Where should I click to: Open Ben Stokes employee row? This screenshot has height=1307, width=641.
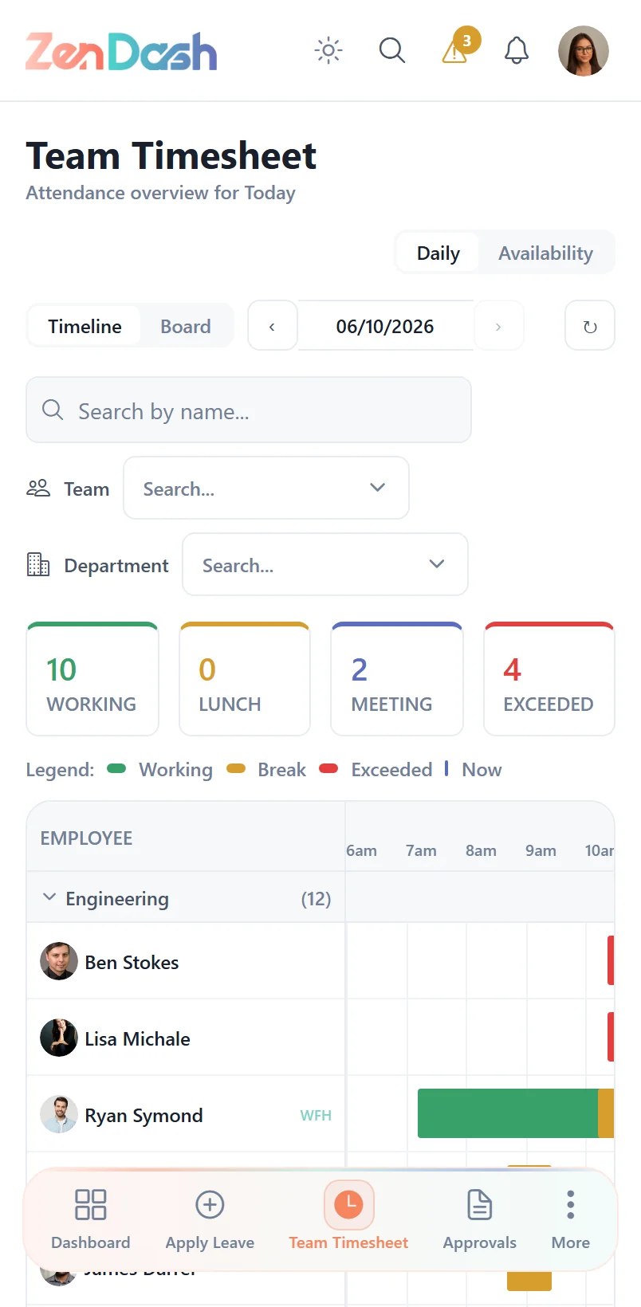[186, 961]
